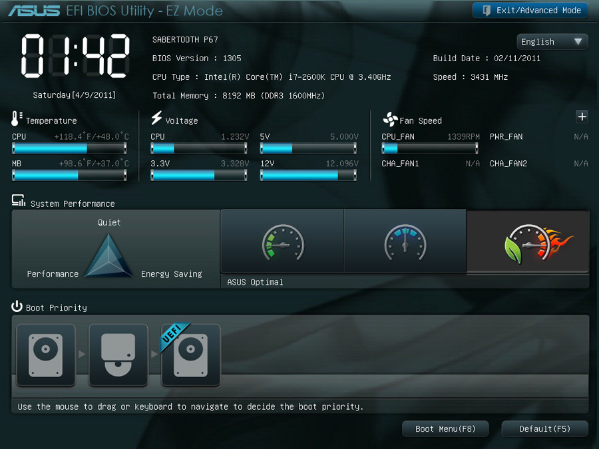
Task: Click Exit/Advanced Mode button
Action: point(530,10)
